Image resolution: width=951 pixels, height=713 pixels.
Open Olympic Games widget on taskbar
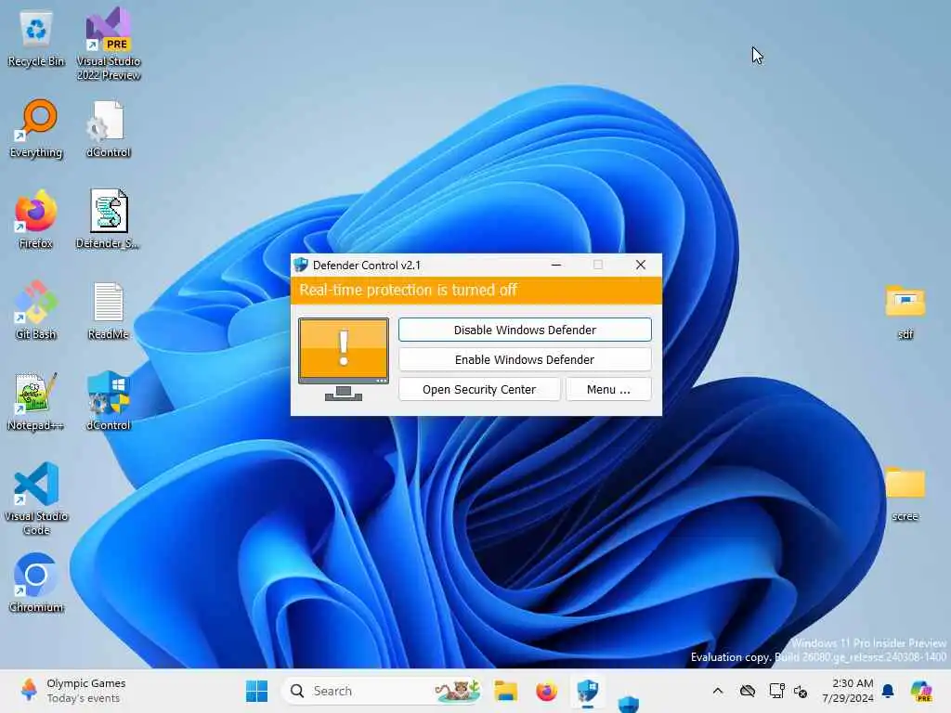(x=72, y=691)
